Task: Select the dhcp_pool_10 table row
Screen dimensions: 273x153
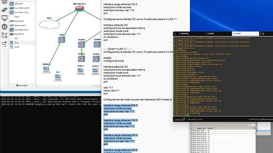Action: [x=223, y=132]
